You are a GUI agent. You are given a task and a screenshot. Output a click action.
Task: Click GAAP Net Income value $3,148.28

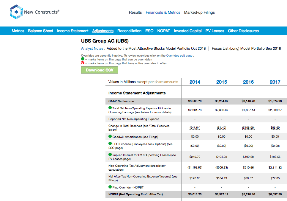tap(248, 101)
